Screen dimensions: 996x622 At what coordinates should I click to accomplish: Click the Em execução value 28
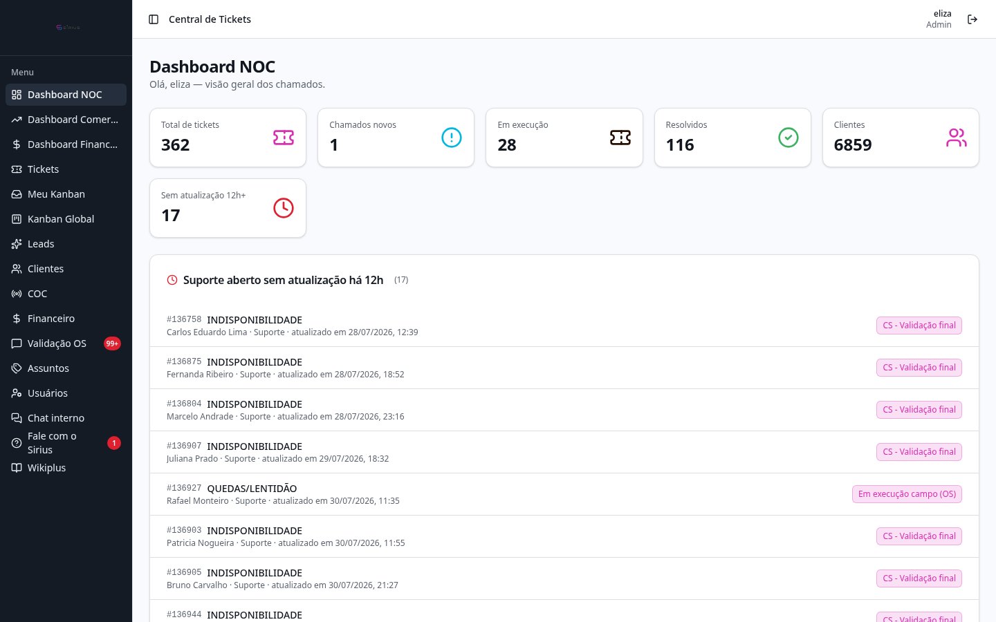coord(507,145)
